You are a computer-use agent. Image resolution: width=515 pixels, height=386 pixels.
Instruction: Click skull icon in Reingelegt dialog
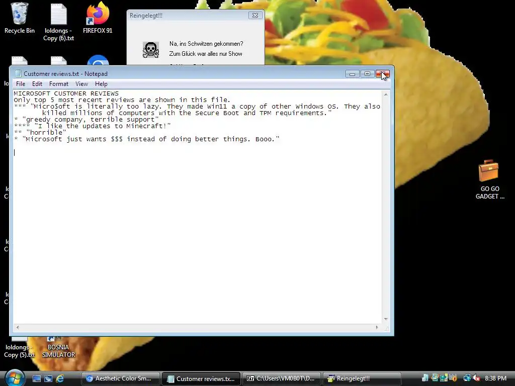151,50
